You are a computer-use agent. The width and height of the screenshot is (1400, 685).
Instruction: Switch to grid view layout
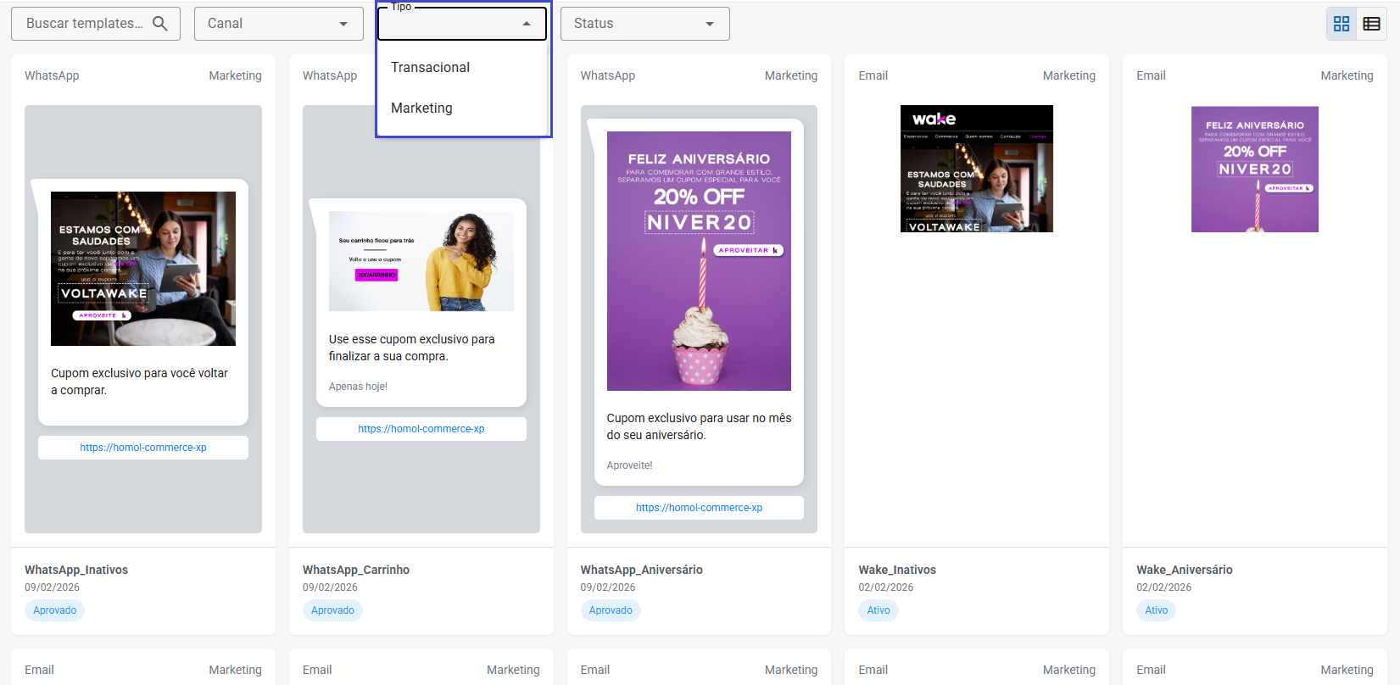(1341, 24)
